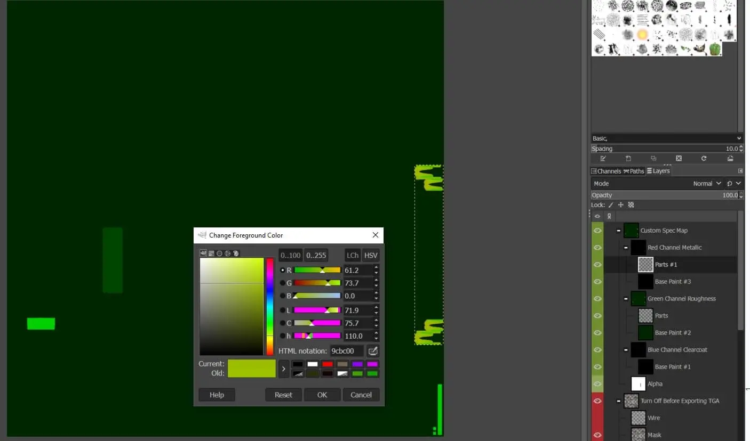Screen dimensions: 750x441
Task: Pick the red swatch in color history
Action: (328, 364)
